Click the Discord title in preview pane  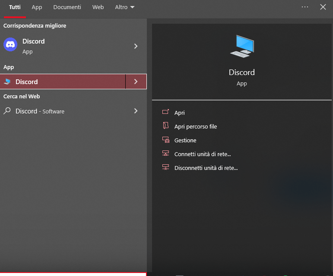(242, 72)
